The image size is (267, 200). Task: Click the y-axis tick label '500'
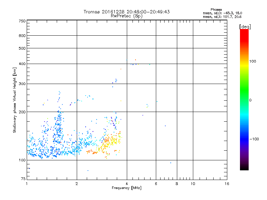[22, 48]
